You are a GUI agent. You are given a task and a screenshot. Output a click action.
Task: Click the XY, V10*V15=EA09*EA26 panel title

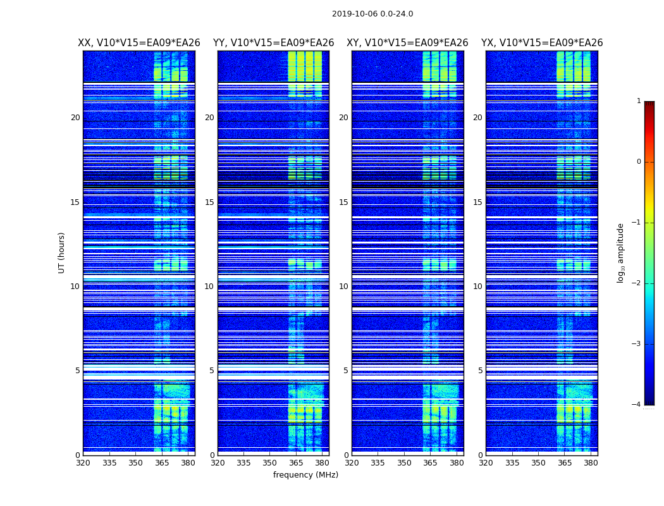tap(407, 43)
